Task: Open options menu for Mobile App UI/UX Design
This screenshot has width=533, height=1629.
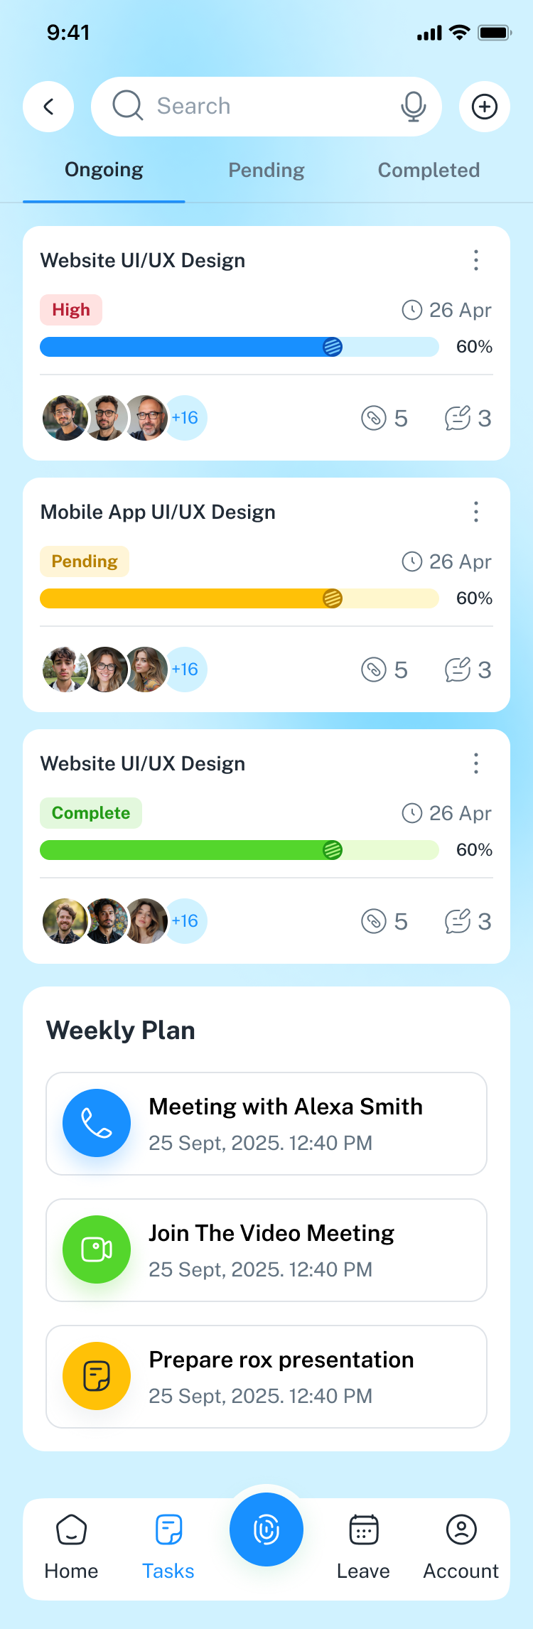Action: (x=476, y=512)
